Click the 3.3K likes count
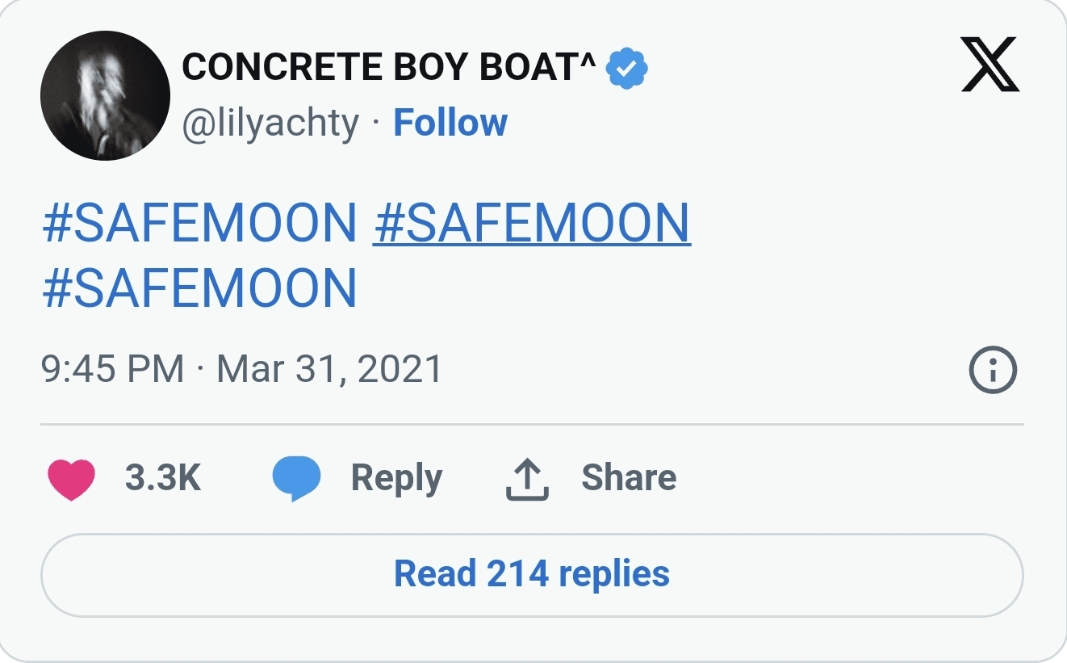 click(162, 477)
